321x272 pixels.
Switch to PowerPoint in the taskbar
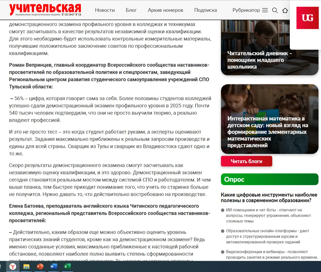tap(40, 266)
